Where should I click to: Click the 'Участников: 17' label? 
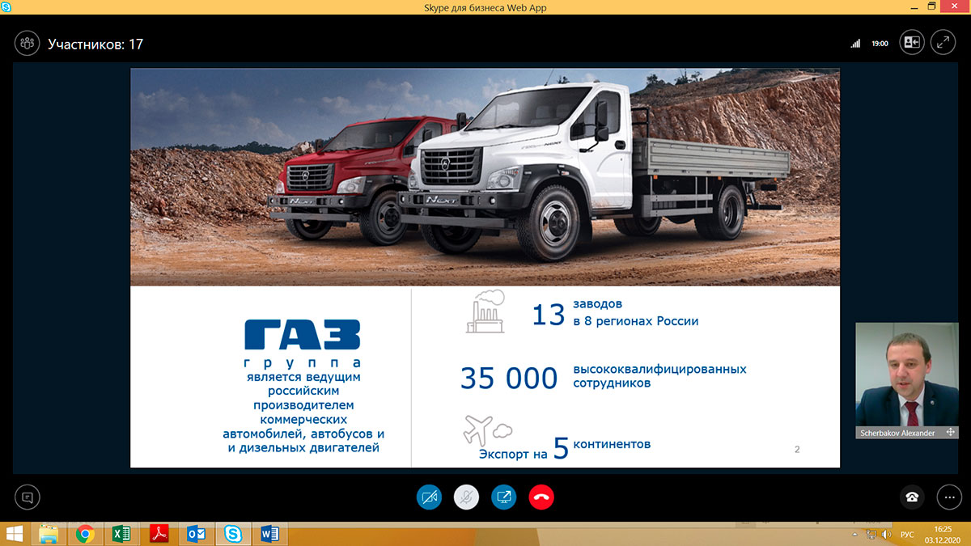tap(95, 44)
